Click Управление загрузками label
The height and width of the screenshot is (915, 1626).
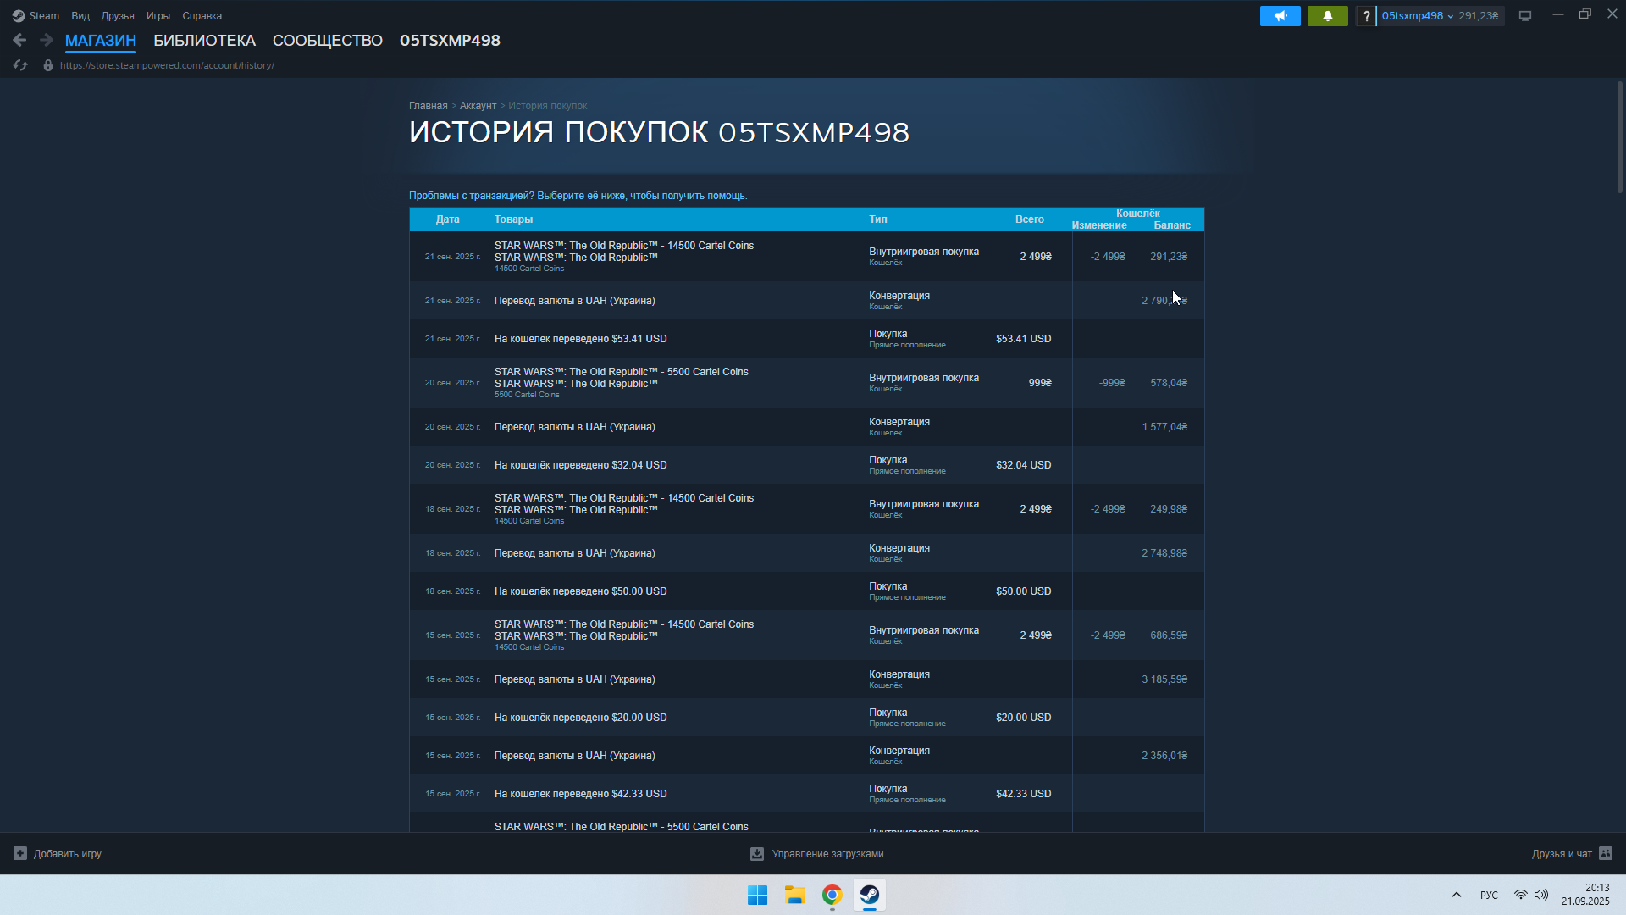[x=827, y=854]
